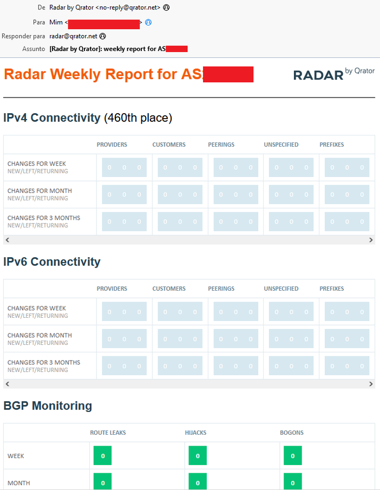Click IPv4 monthly Customers 0 0 0 cell
The height and width of the screenshot is (490, 380).
180,194
